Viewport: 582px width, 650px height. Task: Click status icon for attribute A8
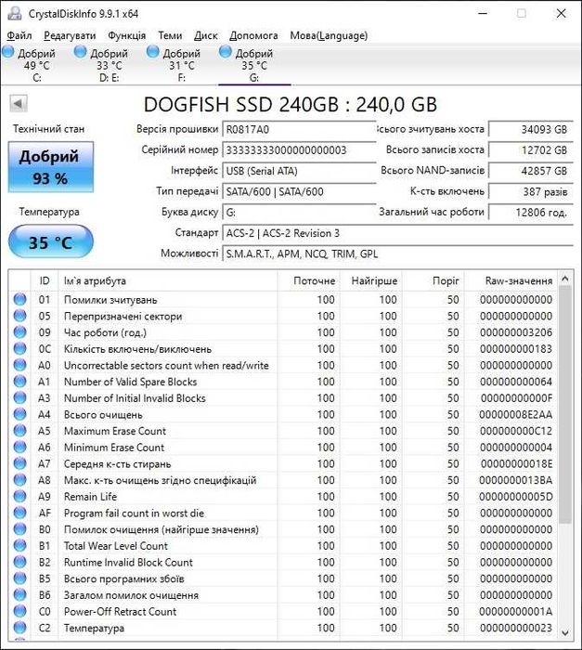pyautogui.click(x=19, y=480)
